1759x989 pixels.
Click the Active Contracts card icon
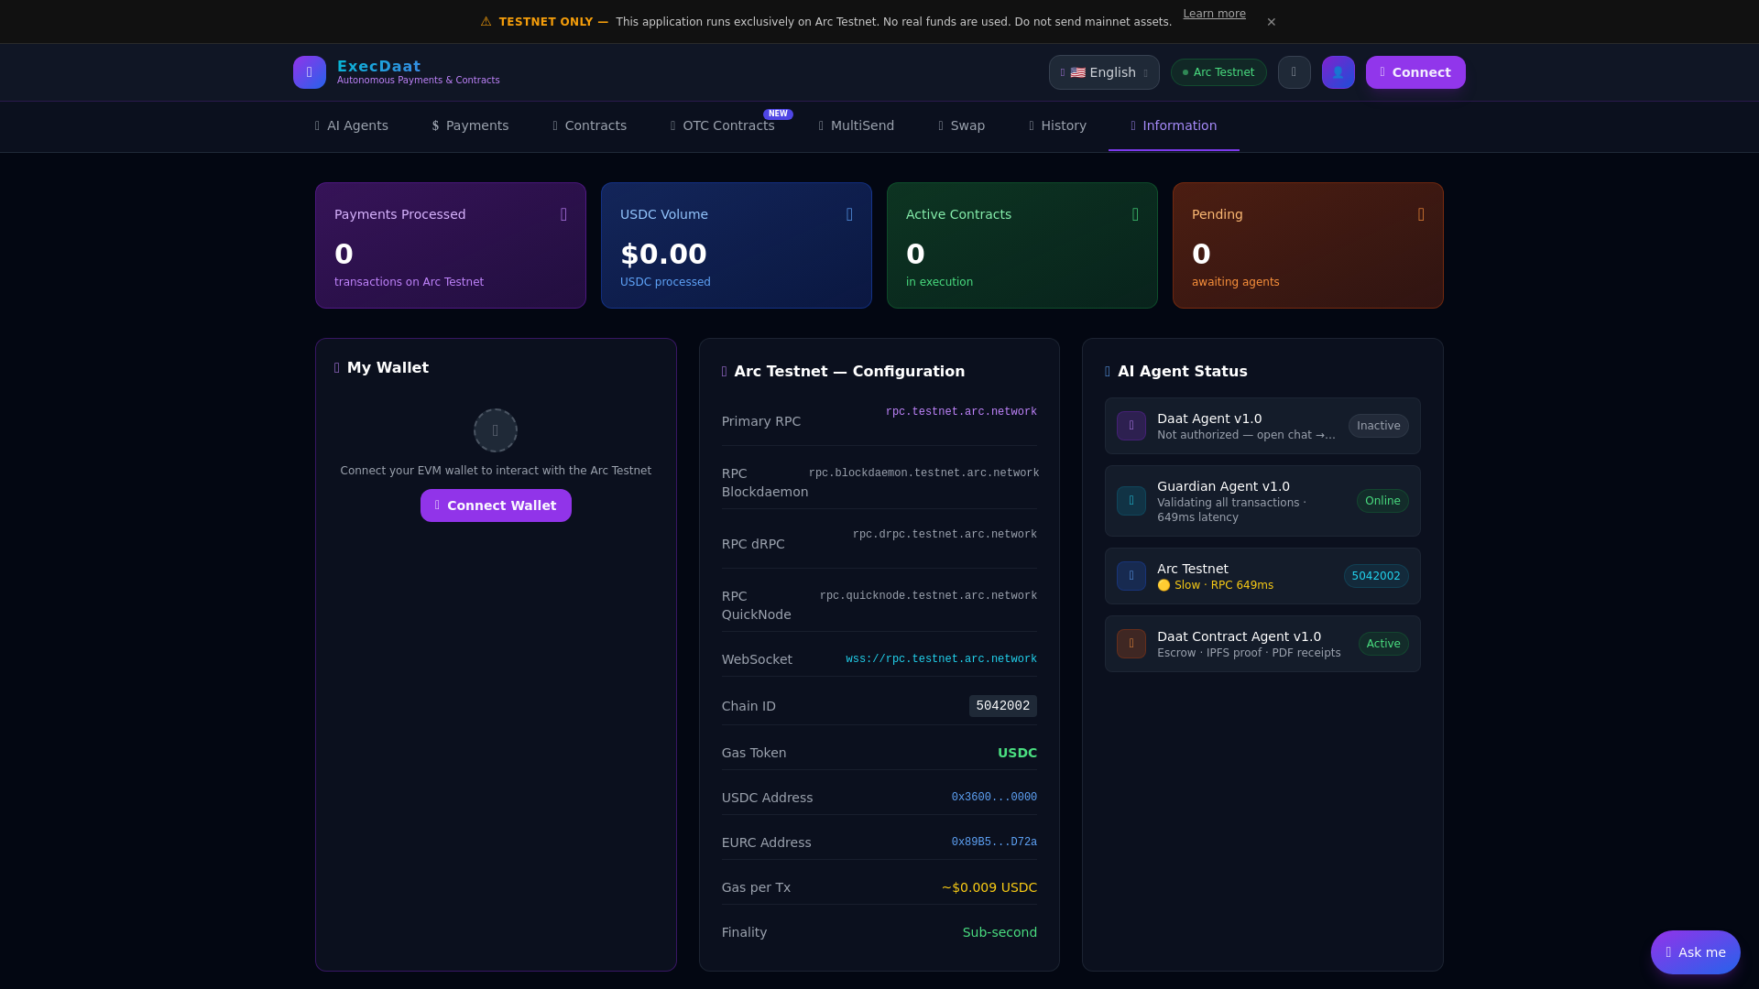tap(1135, 214)
